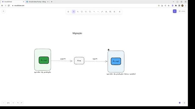Select the Rectangle tool

(x=82, y=12)
